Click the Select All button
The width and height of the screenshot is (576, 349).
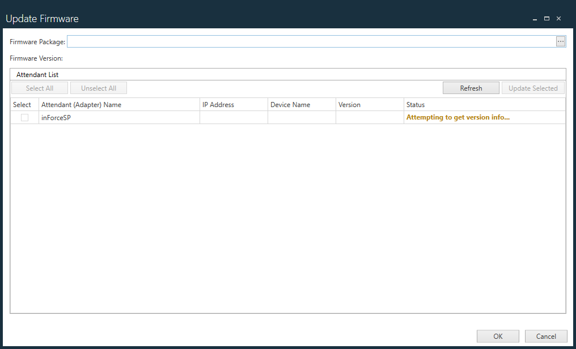pyautogui.click(x=40, y=88)
